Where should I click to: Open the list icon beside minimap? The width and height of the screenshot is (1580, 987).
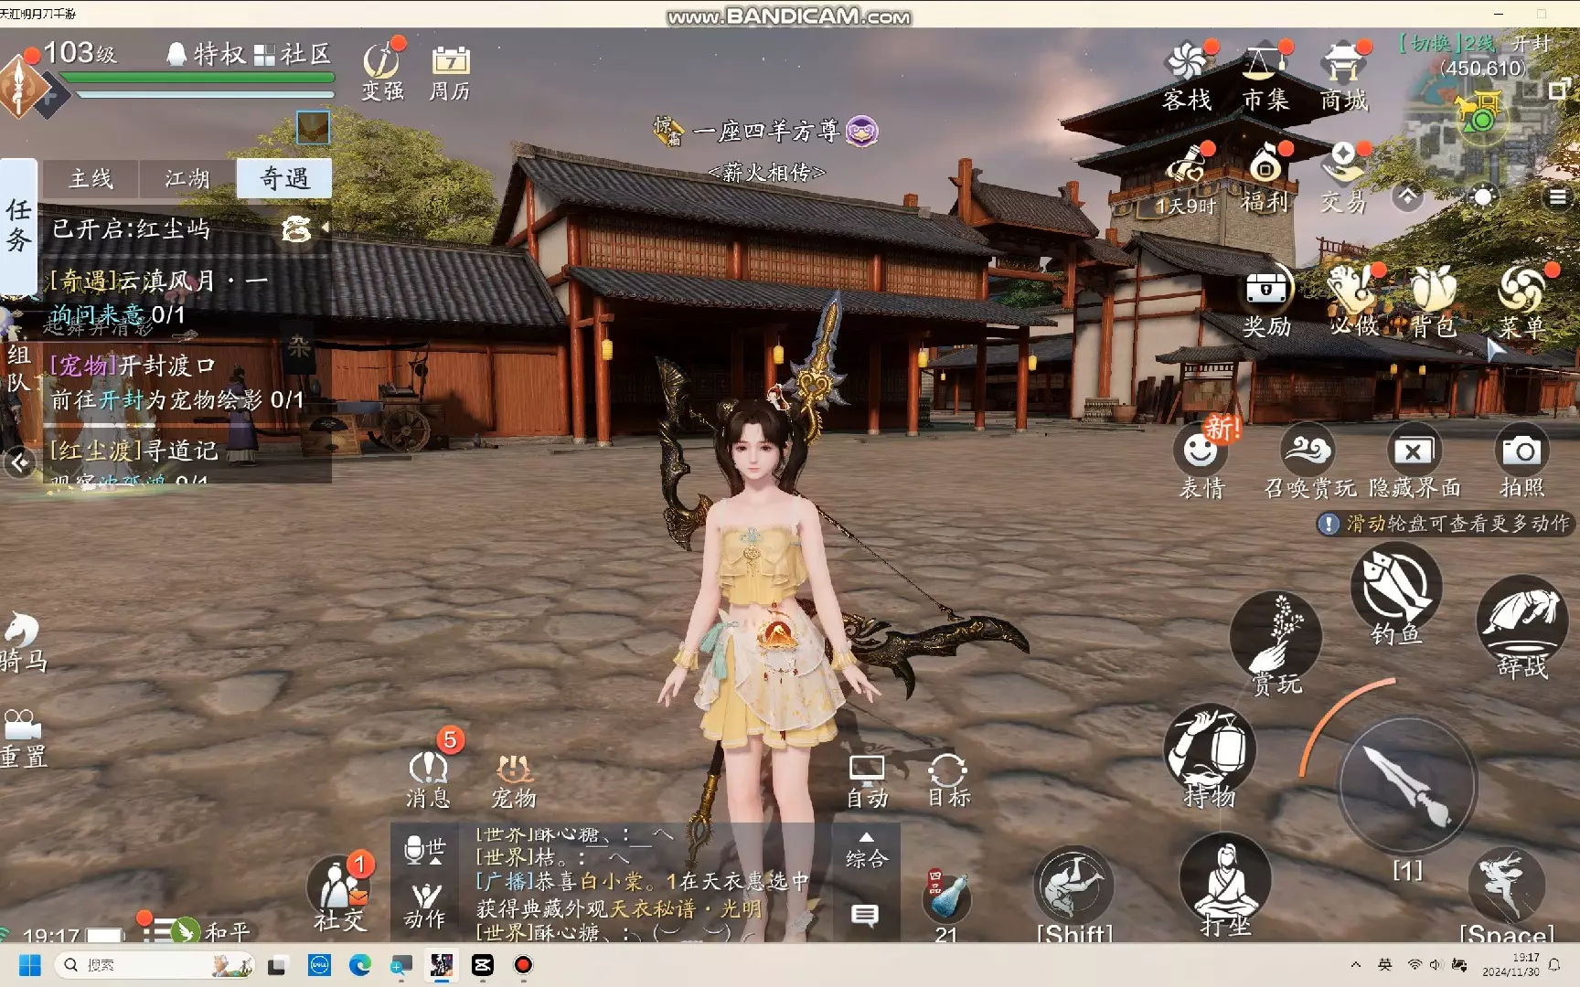pos(1557,196)
